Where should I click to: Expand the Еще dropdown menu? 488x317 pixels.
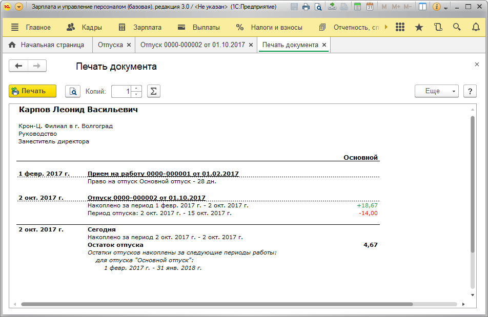click(x=437, y=91)
